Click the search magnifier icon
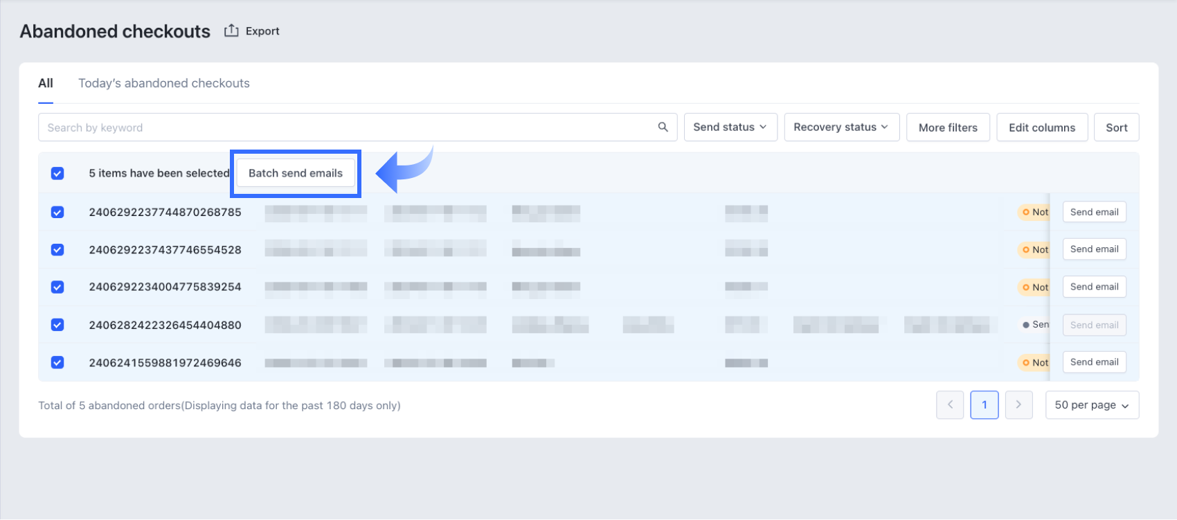The height and width of the screenshot is (520, 1177). (663, 127)
